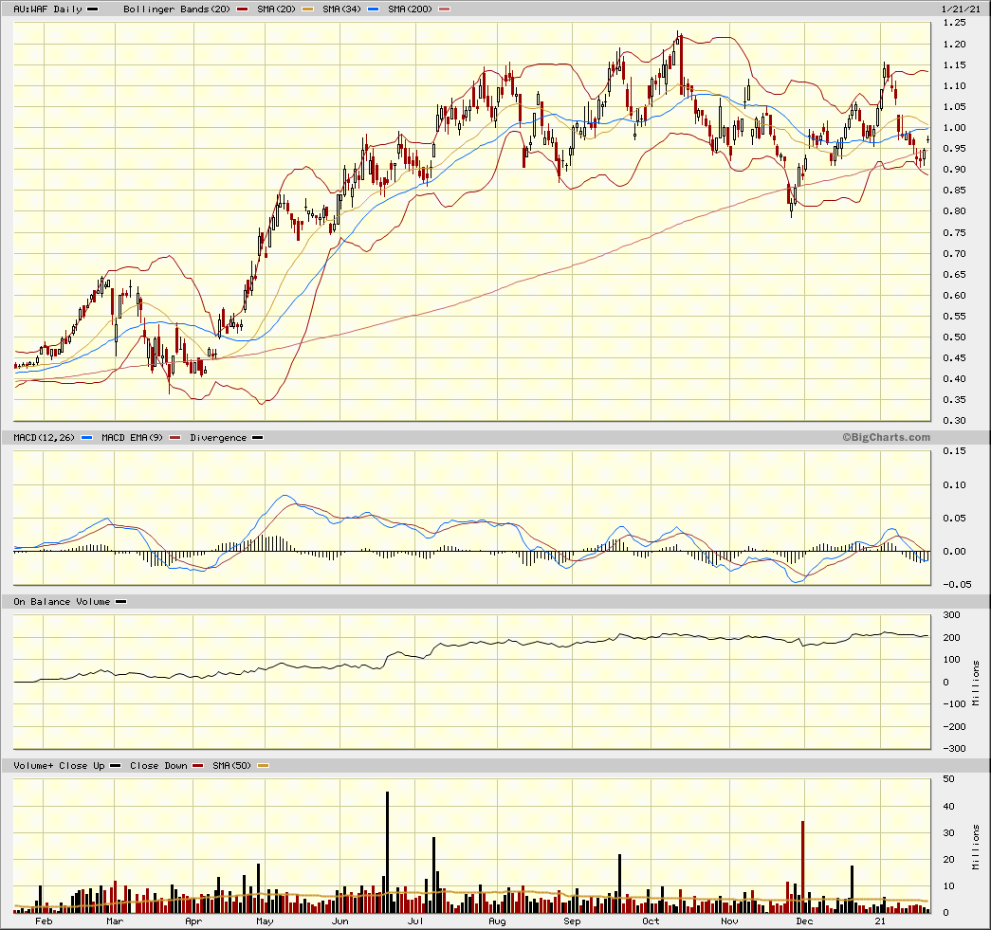Image resolution: width=991 pixels, height=930 pixels.
Task: Click the 50 volume axis label
Action: (948, 779)
